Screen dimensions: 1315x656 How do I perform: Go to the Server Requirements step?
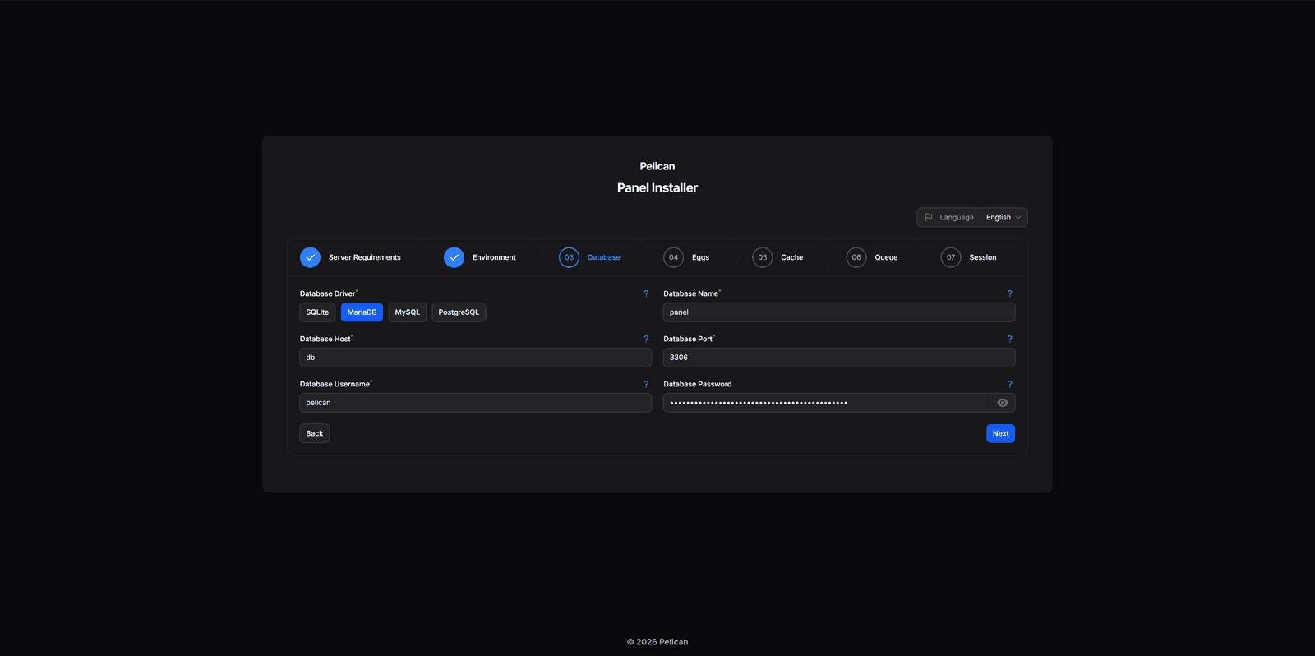click(365, 257)
